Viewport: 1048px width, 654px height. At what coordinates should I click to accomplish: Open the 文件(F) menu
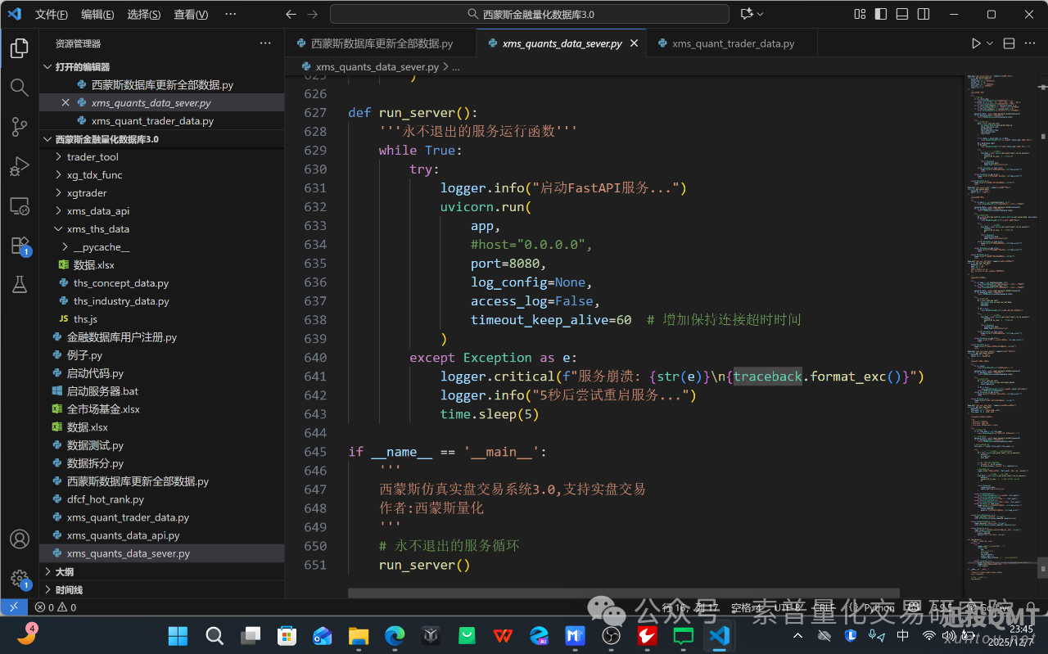[x=52, y=15]
